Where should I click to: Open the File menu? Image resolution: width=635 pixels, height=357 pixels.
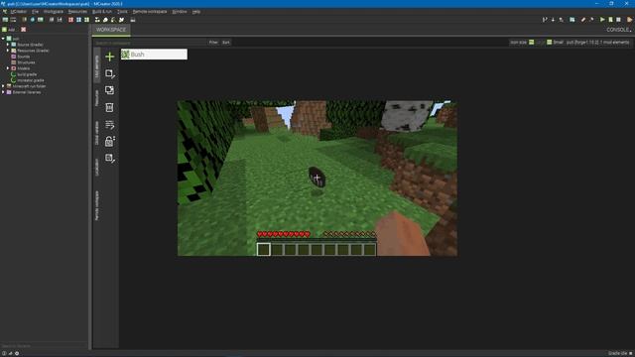36,12
